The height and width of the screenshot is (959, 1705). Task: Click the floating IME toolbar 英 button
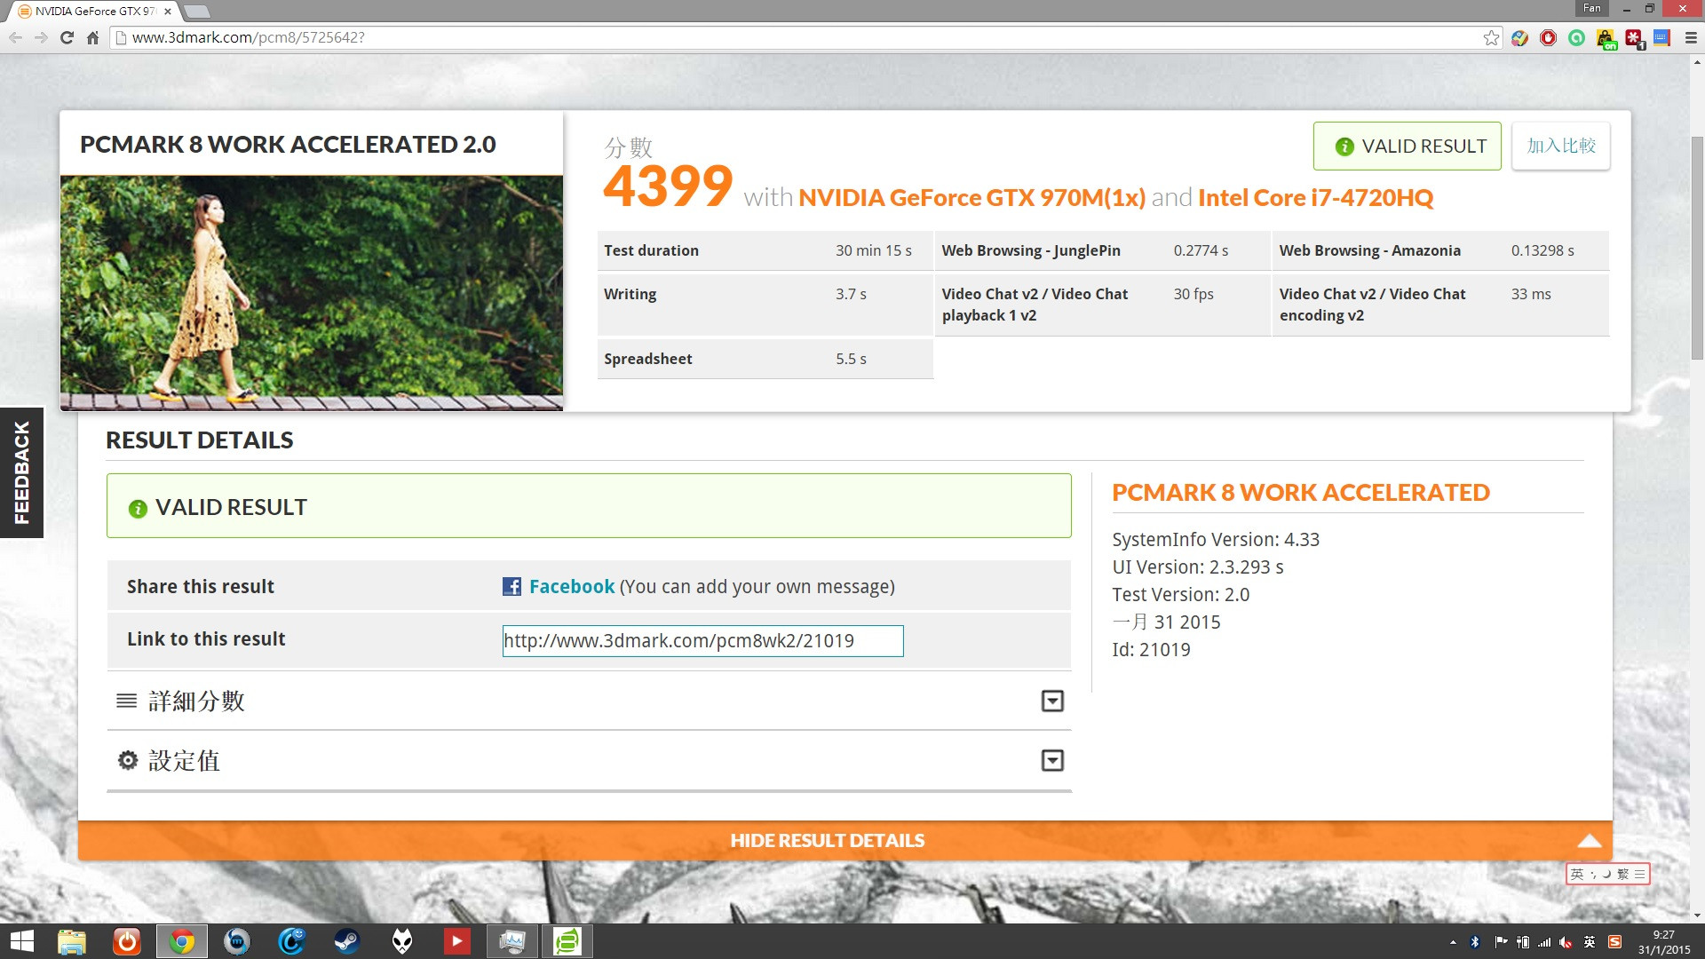[x=1577, y=874]
